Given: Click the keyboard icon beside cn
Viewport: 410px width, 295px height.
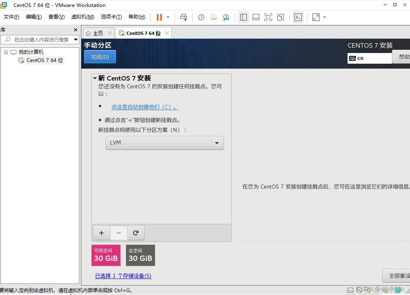Looking at the screenshot, I should 352,58.
